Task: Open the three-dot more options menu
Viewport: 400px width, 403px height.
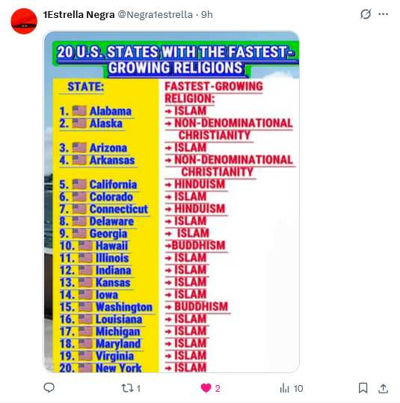Action: (x=383, y=14)
